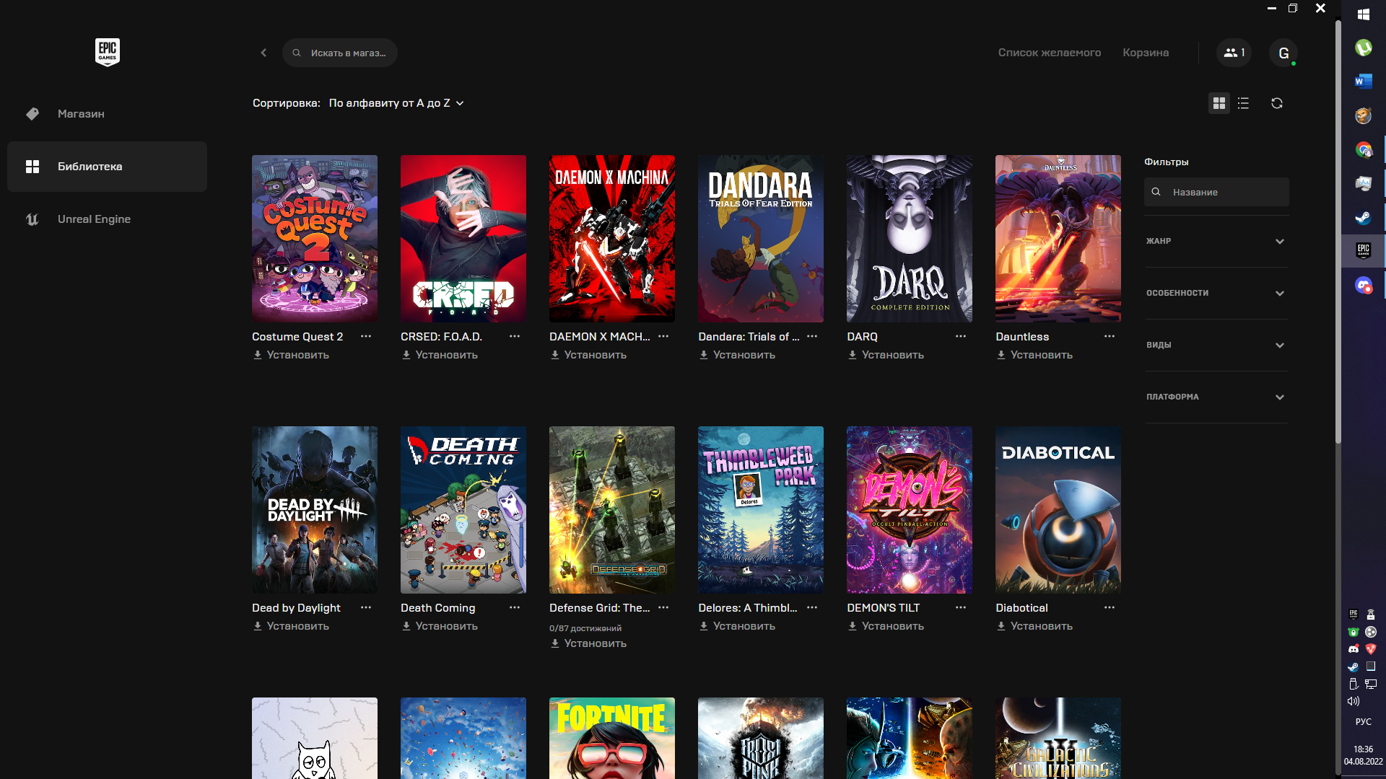
Task: Open more options for DARQ
Action: click(x=961, y=336)
